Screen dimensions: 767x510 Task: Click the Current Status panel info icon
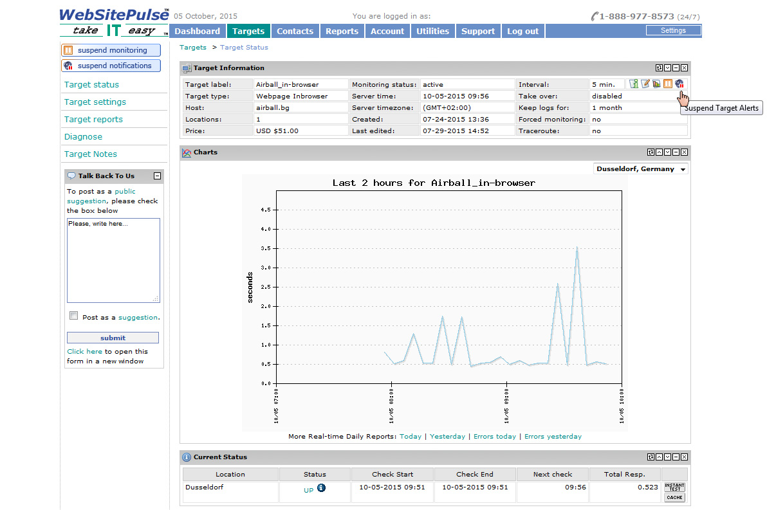point(187,457)
